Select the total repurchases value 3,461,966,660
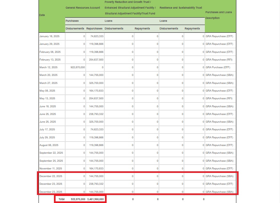The image size is (280, 203). click(x=95, y=199)
